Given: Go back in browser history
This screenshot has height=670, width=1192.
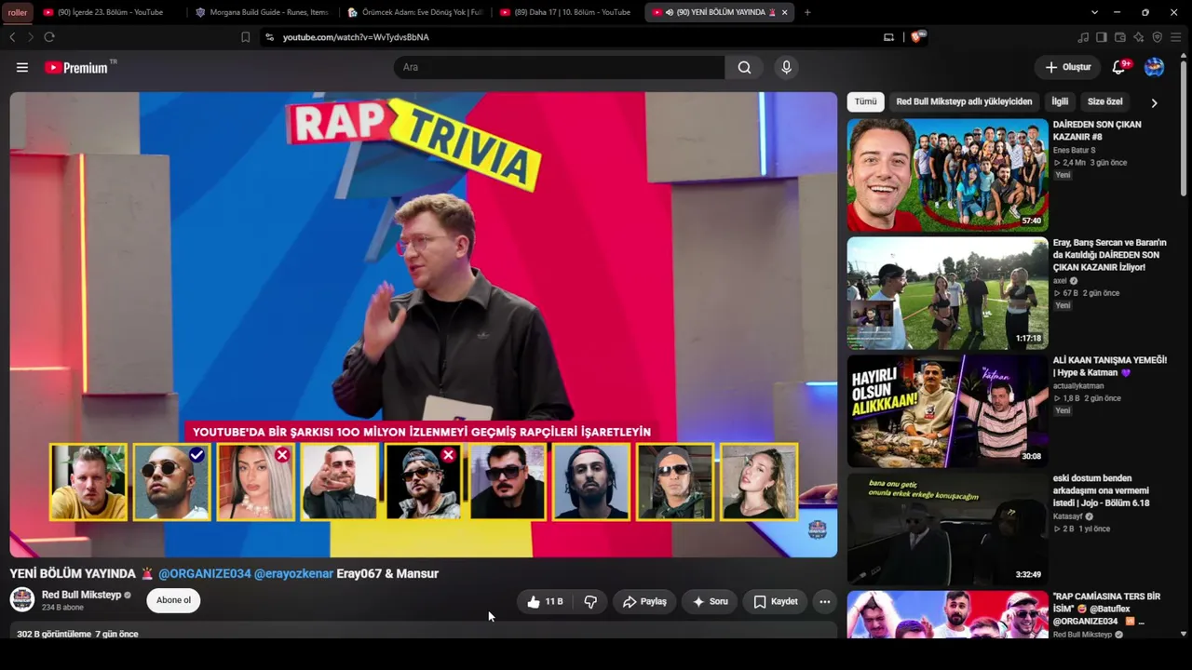Looking at the screenshot, I should 12,37.
